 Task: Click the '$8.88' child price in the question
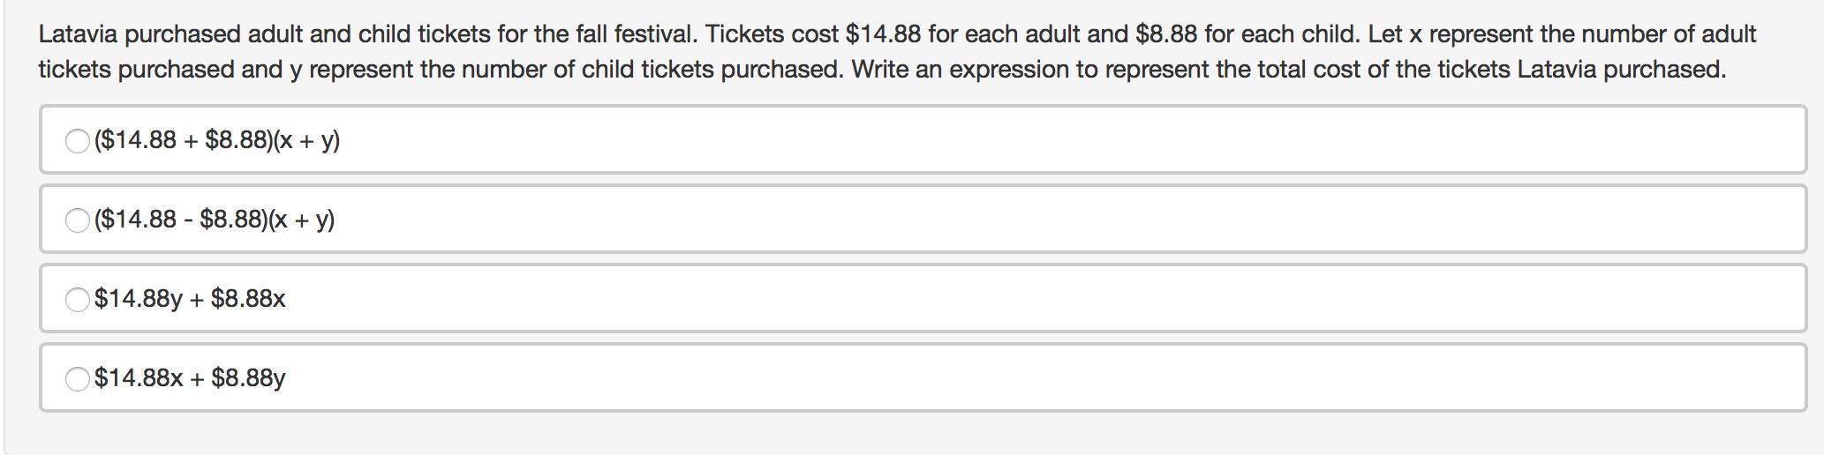(1165, 34)
